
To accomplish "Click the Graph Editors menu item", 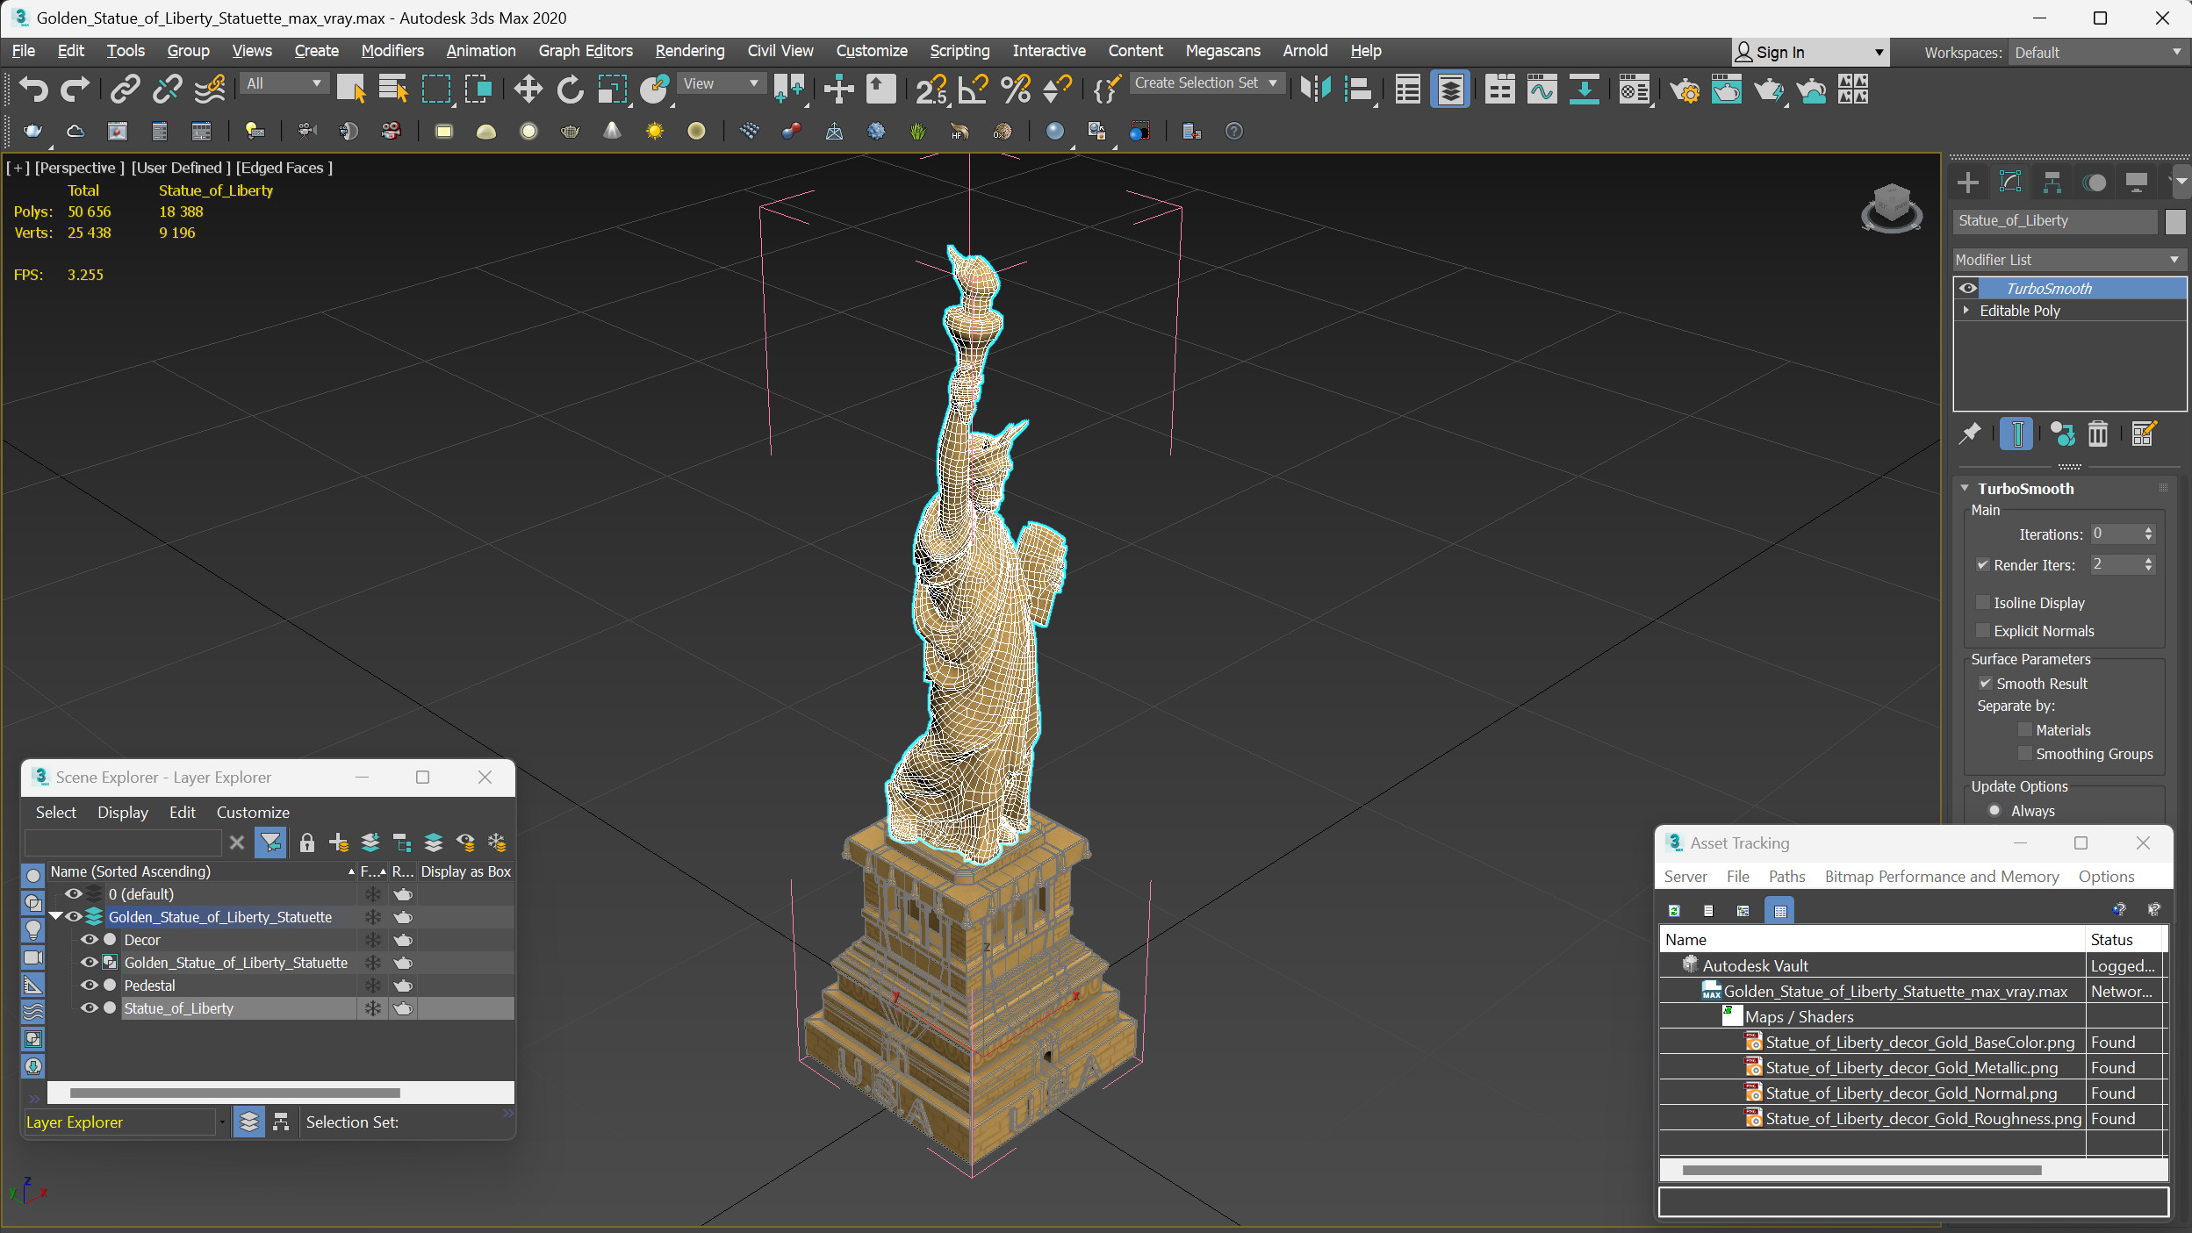I will [x=587, y=50].
